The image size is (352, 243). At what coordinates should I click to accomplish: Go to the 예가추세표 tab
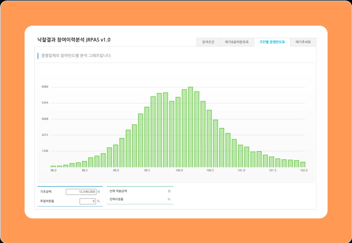click(303, 42)
